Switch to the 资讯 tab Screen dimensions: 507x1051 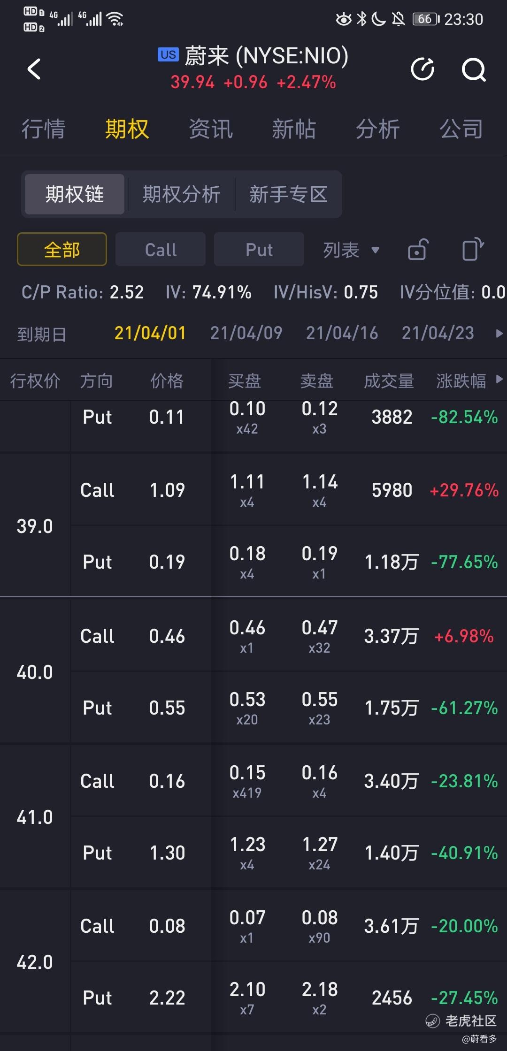coord(211,129)
